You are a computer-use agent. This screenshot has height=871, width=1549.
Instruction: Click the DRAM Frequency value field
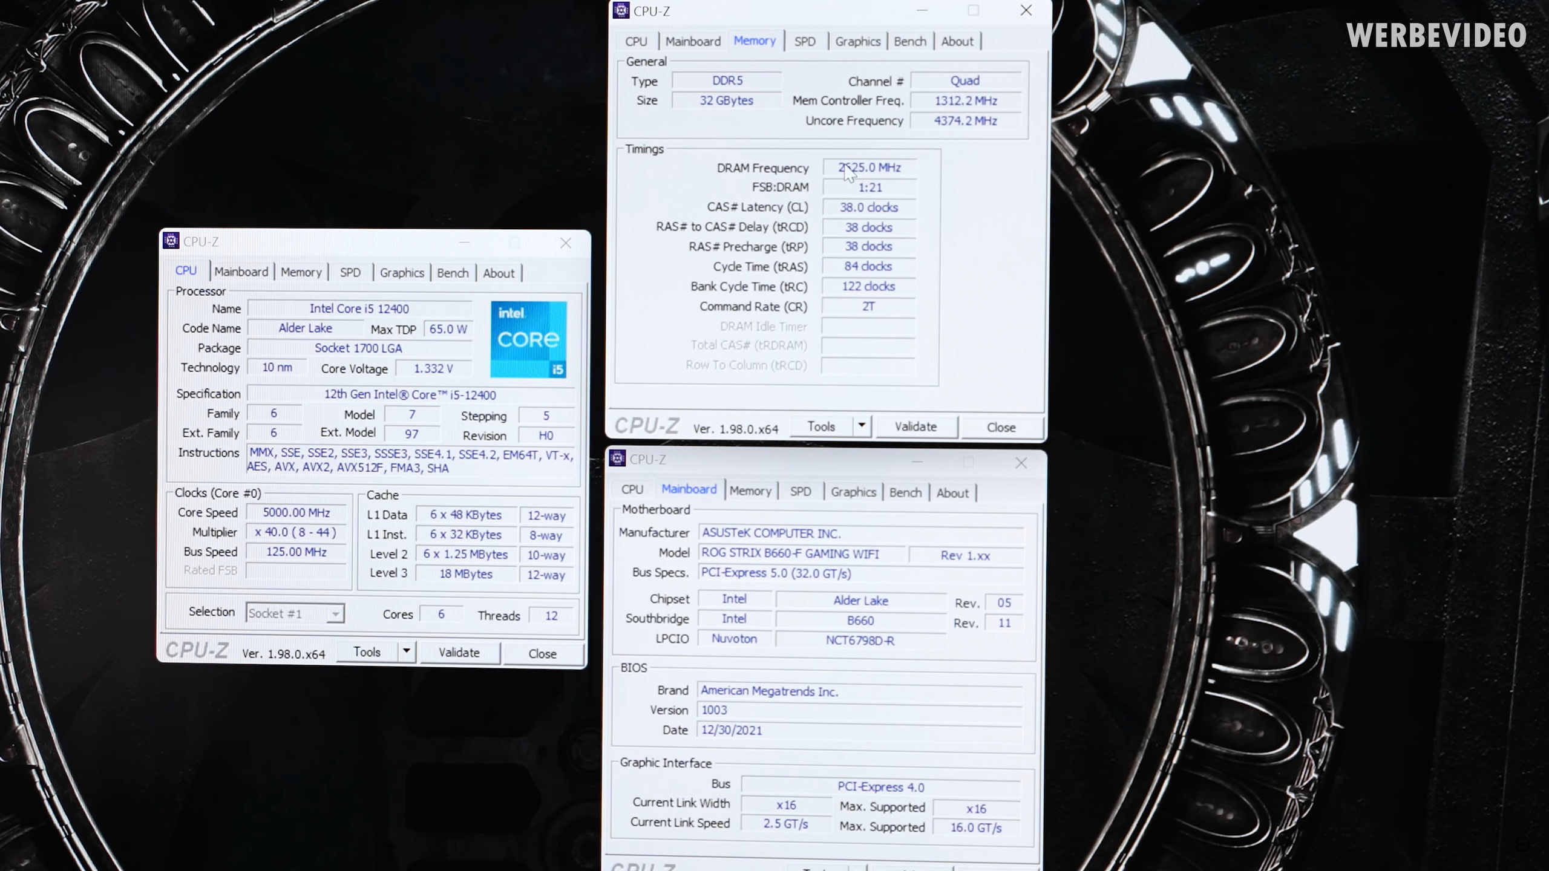point(869,168)
